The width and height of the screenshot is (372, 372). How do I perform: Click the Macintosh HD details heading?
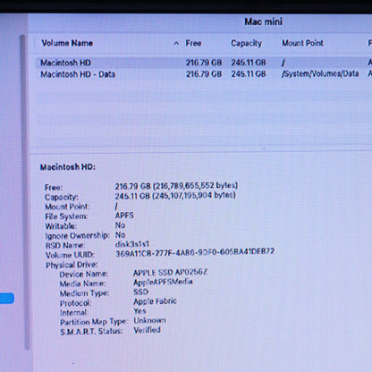click(x=68, y=167)
